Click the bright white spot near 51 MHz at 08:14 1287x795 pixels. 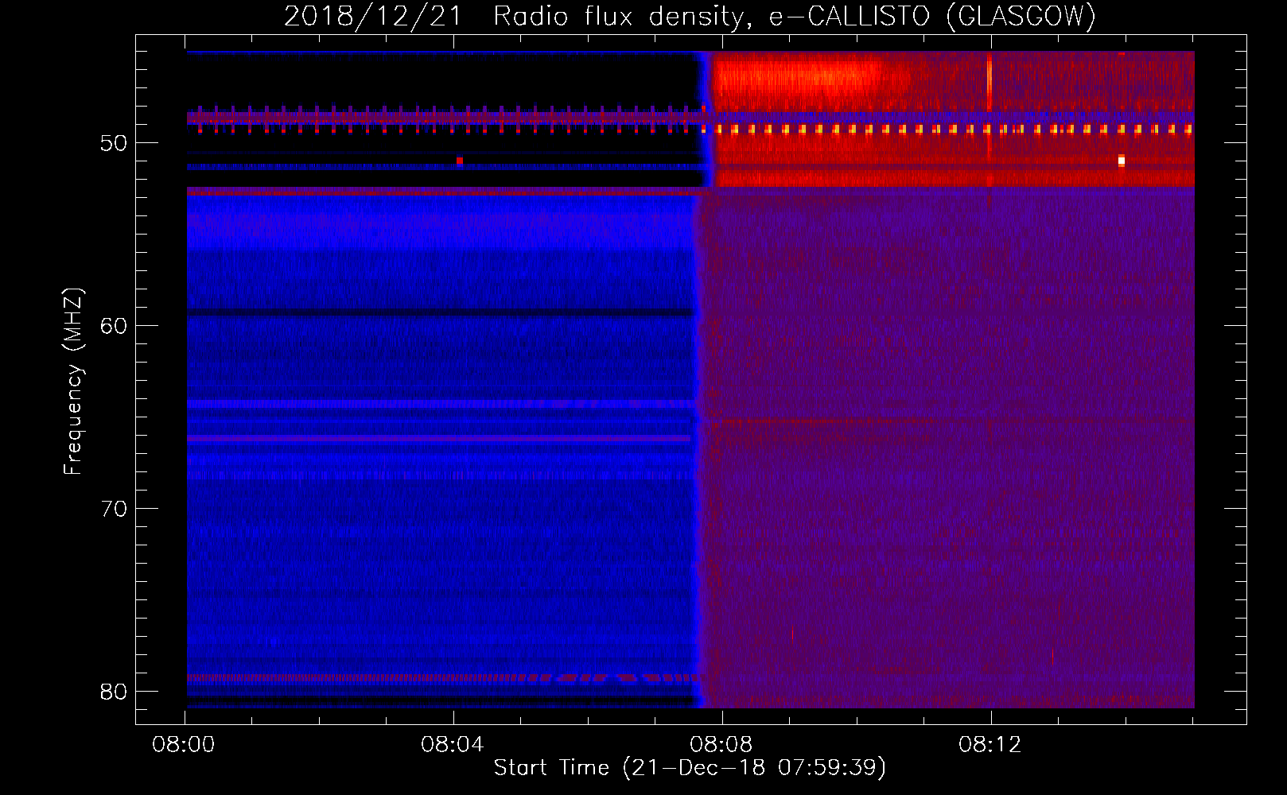click(1122, 161)
